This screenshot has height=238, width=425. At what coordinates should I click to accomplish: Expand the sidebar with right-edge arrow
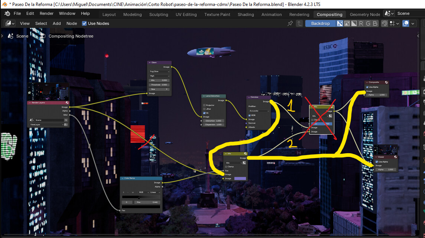[418, 36]
